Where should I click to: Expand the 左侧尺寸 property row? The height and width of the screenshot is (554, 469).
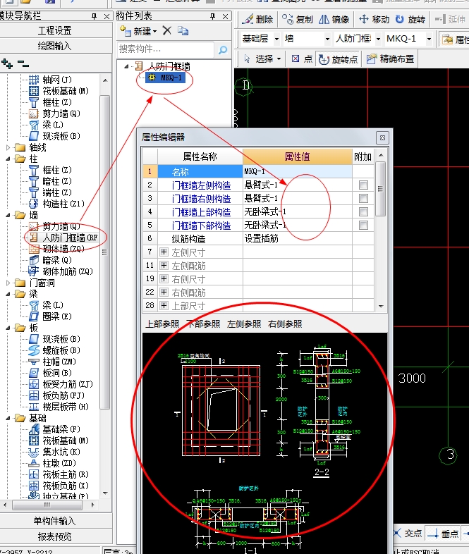[164, 252]
